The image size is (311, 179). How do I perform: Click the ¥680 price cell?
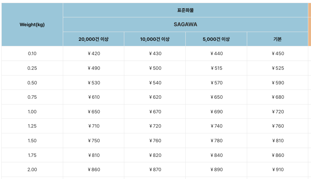278,97
